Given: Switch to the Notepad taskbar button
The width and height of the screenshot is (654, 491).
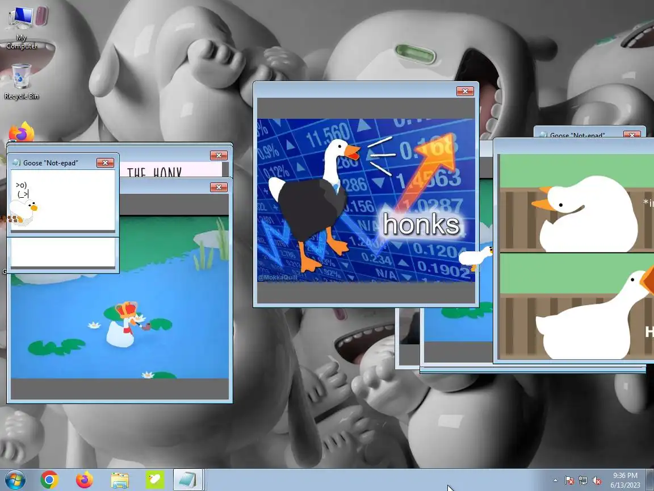Looking at the screenshot, I should [x=188, y=480].
